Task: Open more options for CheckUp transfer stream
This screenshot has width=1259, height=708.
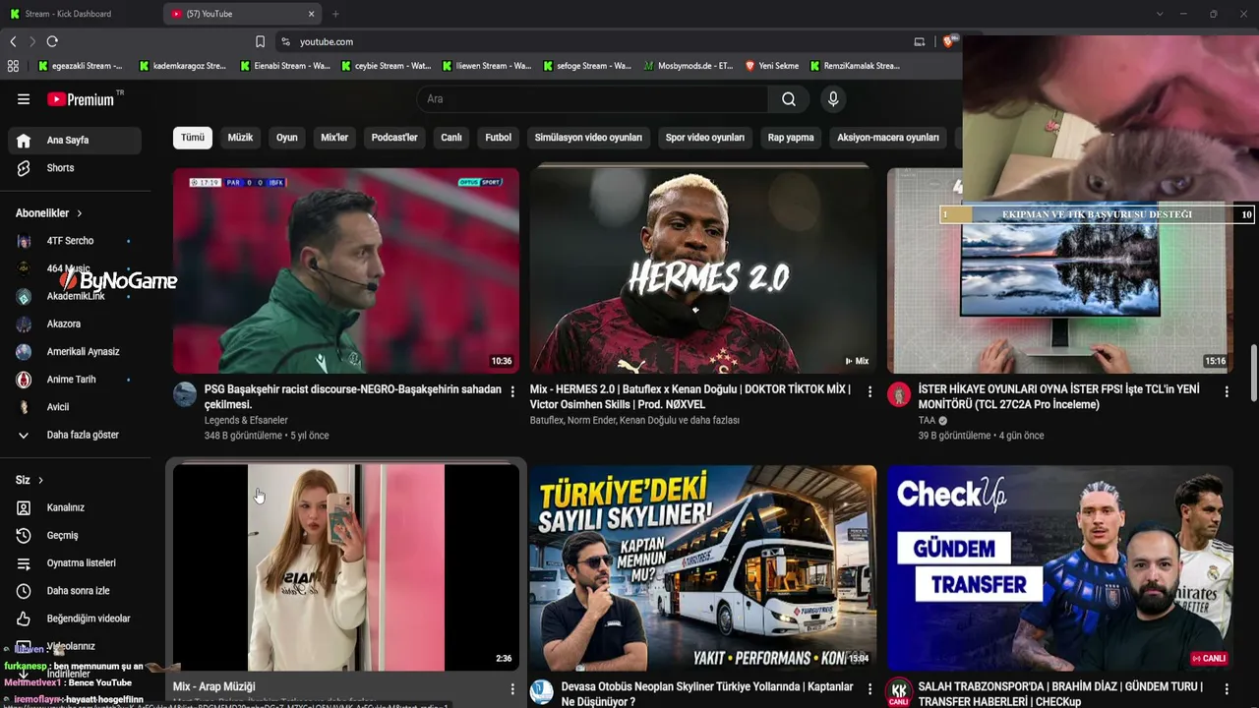Action: pos(1227,688)
